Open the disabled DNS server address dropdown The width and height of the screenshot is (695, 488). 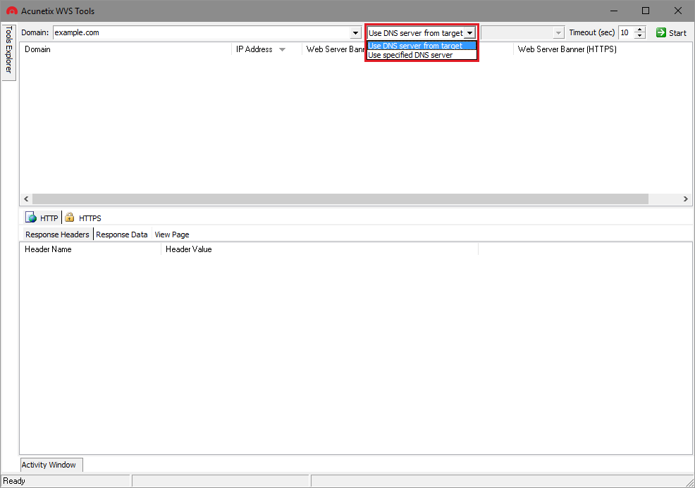click(x=558, y=33)
